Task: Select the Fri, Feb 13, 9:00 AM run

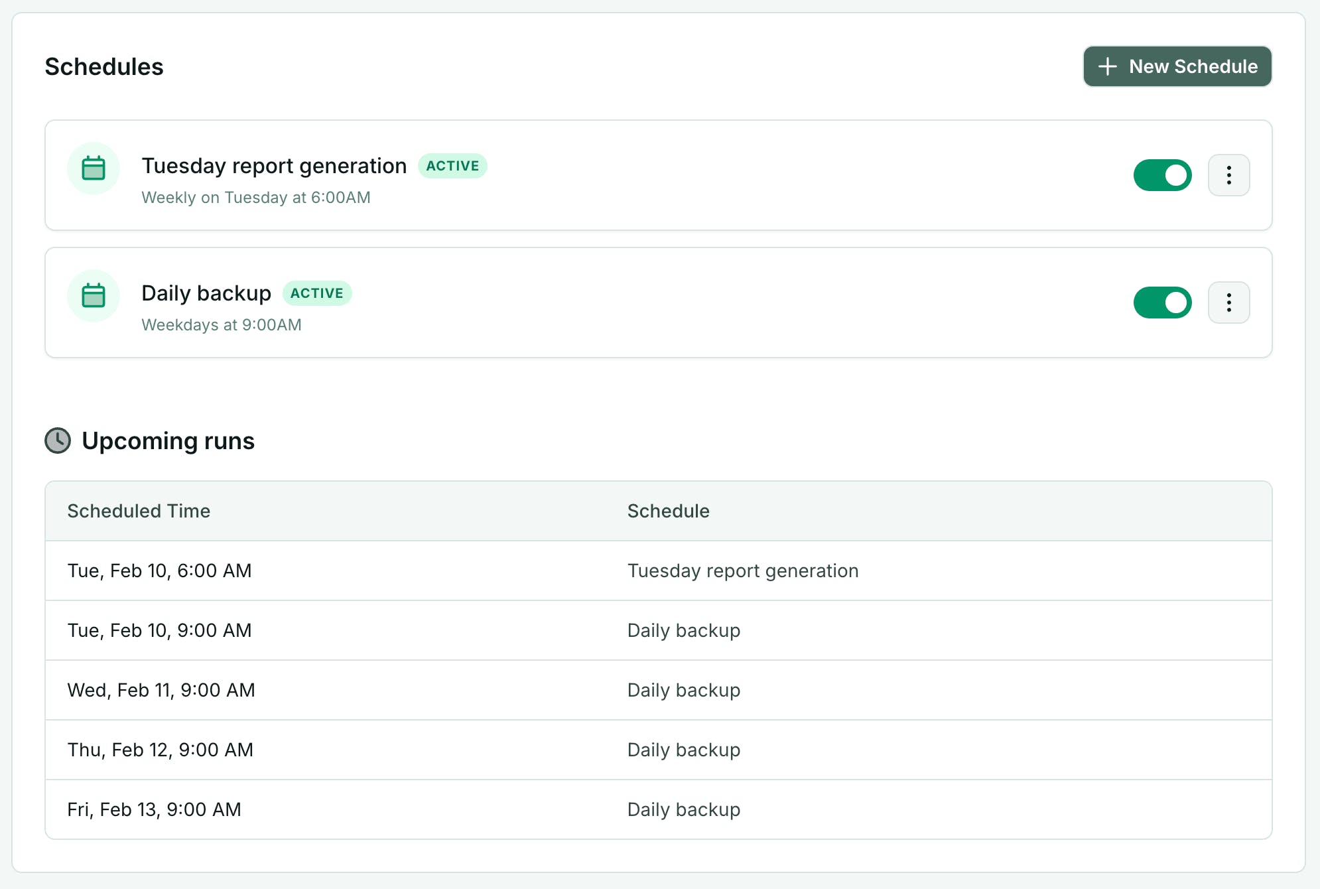Action: click(154, 809)
